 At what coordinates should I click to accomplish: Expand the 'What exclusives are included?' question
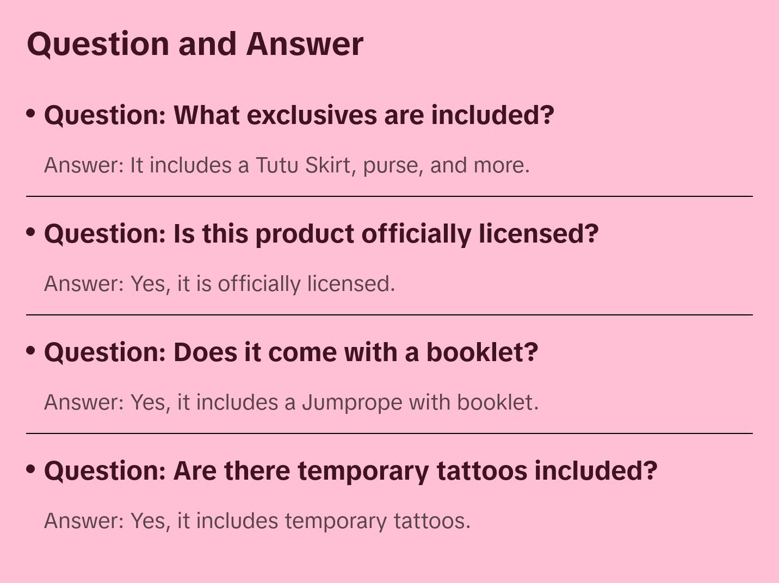[x=299, y=115]
